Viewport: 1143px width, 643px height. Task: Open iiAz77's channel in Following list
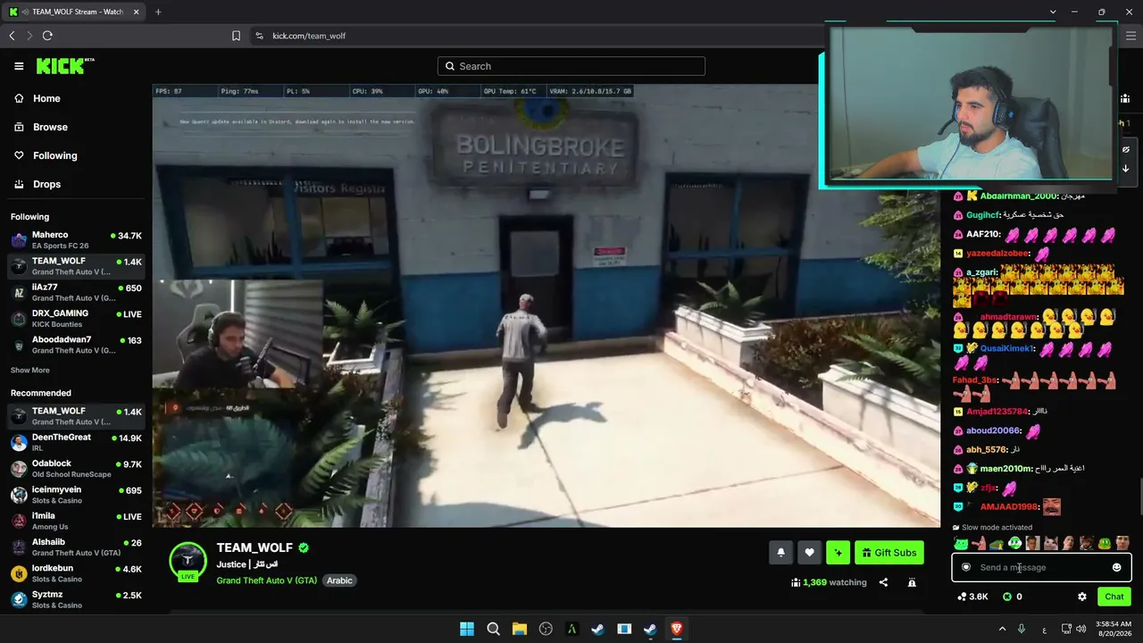click(x=76, y=292)
